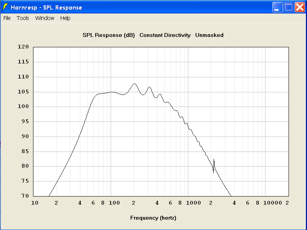Click the 'Unmasked' heading text
Viewport: 307px width, 230px height.
(209, 35)
